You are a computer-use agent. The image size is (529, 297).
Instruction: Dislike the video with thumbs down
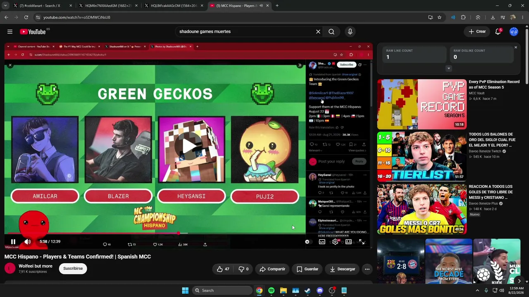[243, 269]
